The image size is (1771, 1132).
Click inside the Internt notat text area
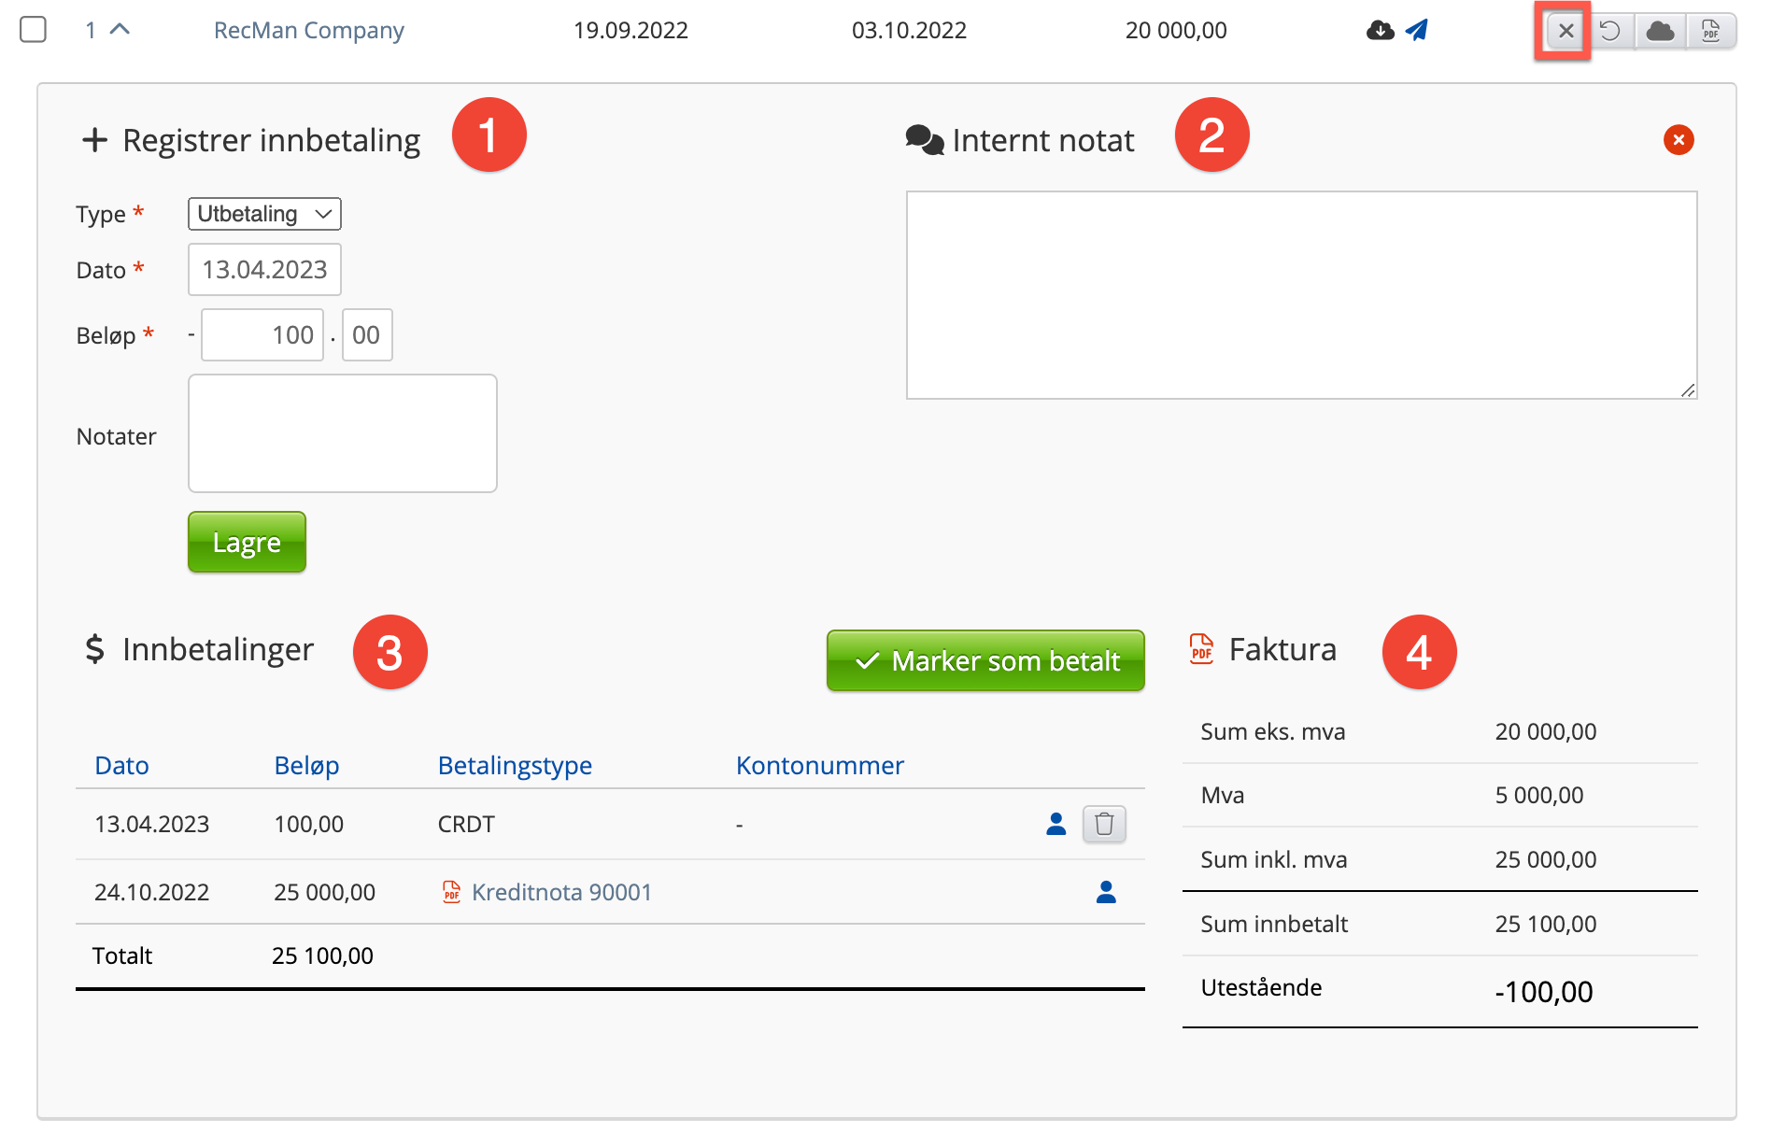coord(1301,295)
